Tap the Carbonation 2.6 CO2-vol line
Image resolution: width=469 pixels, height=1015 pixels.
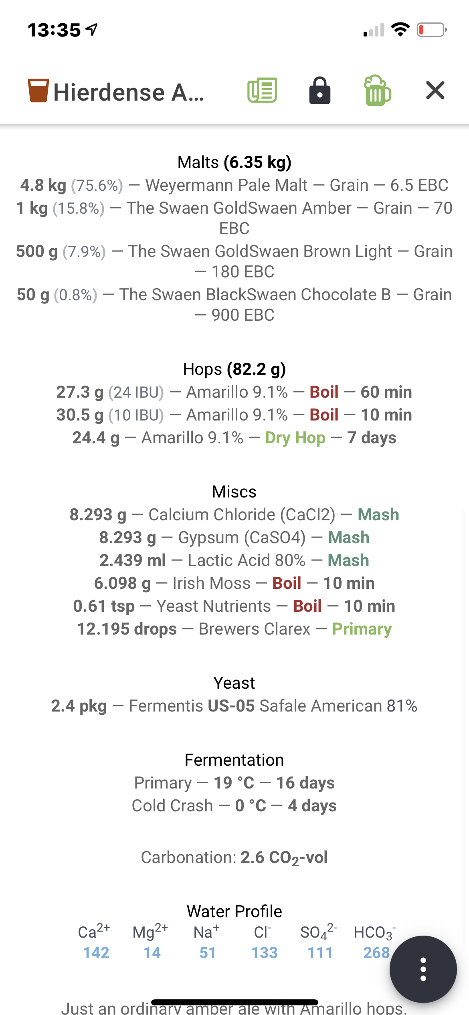tap(234, 858)
